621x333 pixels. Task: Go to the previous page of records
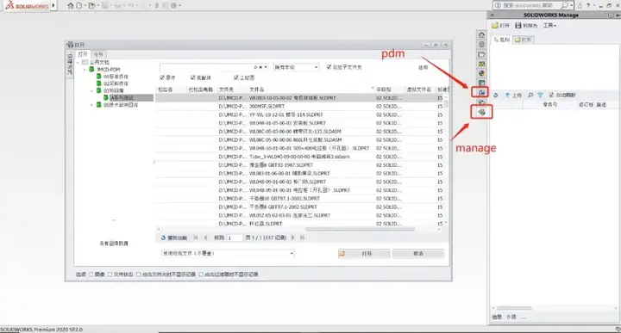point(205,237)
